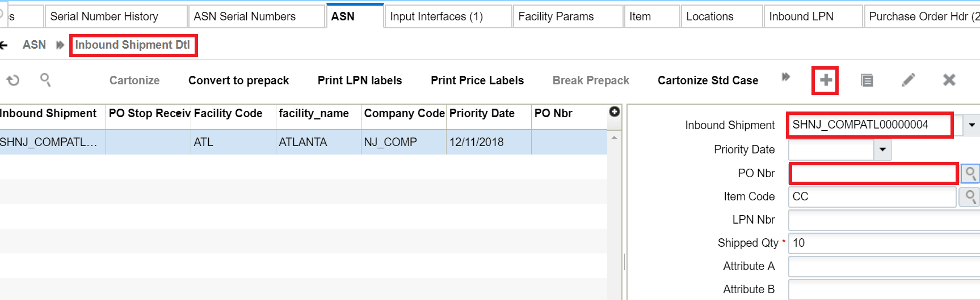Click the pencil Edit icon

coord(908,80)
